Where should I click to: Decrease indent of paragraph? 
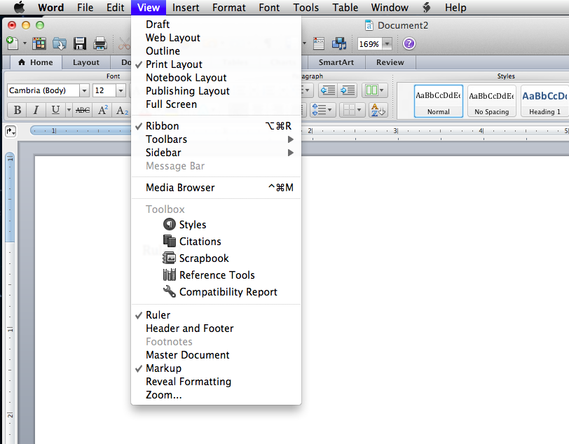328,90
